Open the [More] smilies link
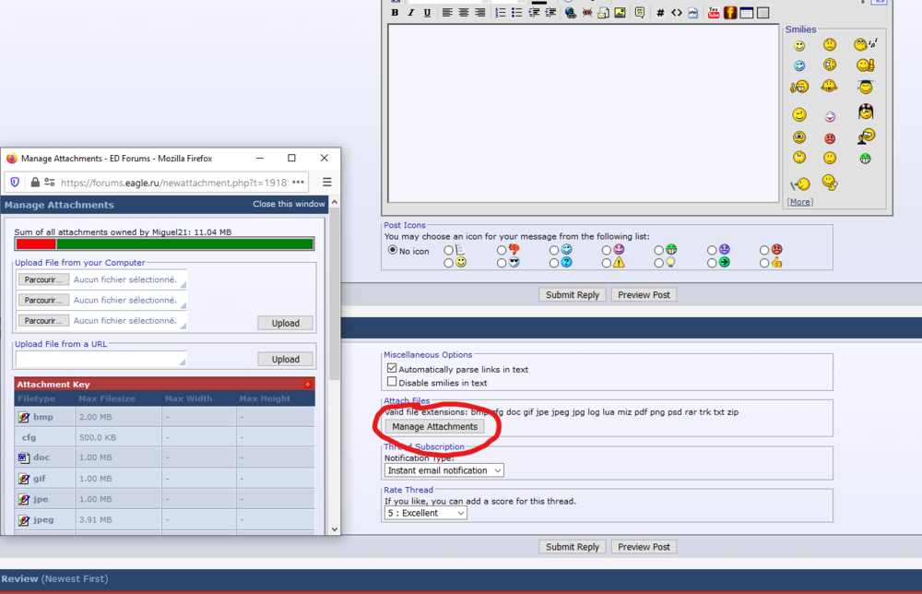This screenshot has width=922, height=594. tap(800, 202)
